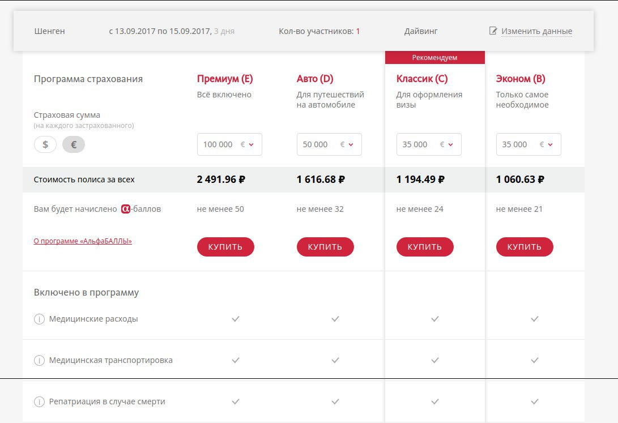Click Премиум checkmark in Медицинские расходы row
This screenshot has width=618, height=423.
click(x=236, y=319)
